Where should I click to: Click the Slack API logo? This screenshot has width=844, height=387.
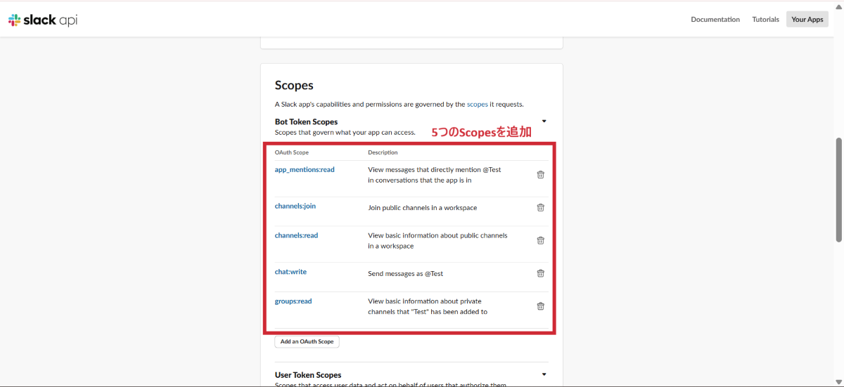[x=43, y=20]
